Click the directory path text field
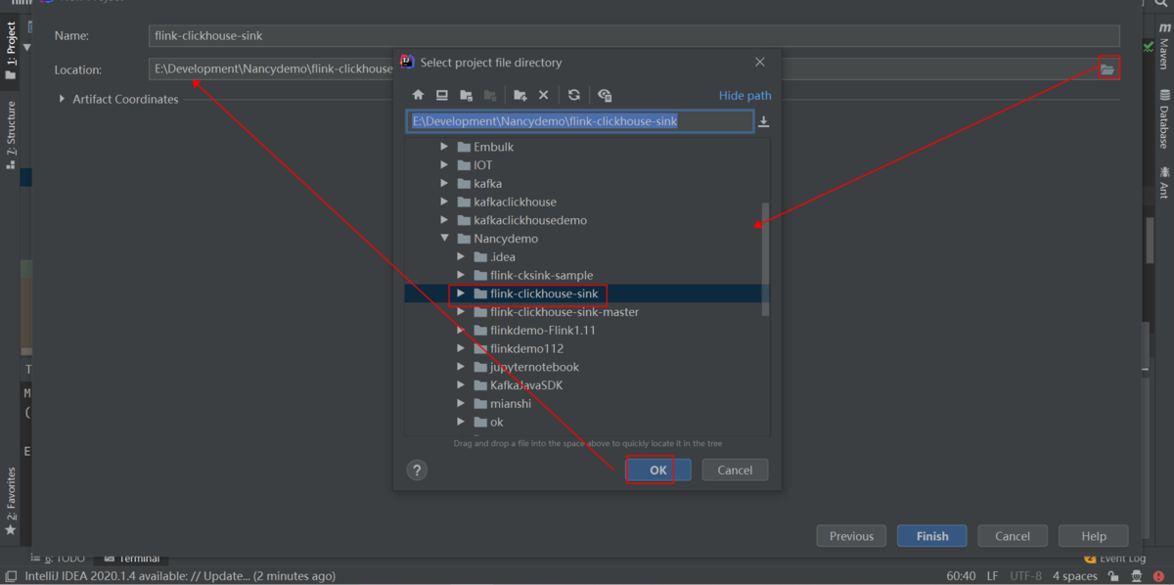Image resolution: width=1174 pixels, height=585 pixels. pos(579,121)
